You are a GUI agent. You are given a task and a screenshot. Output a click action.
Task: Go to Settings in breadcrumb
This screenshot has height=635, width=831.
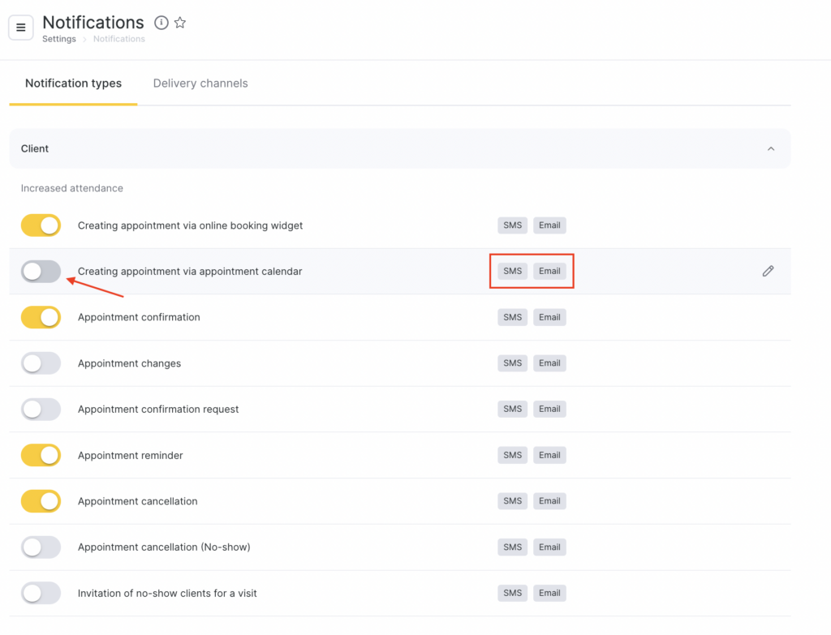[59, 39]
